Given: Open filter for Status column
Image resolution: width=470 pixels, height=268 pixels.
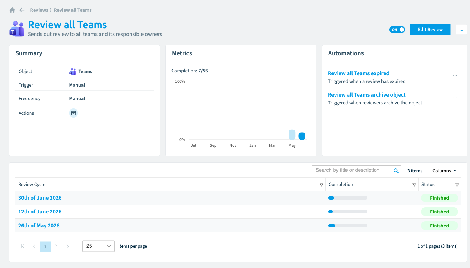Looking at the screenshot, I should click(457, 185).
